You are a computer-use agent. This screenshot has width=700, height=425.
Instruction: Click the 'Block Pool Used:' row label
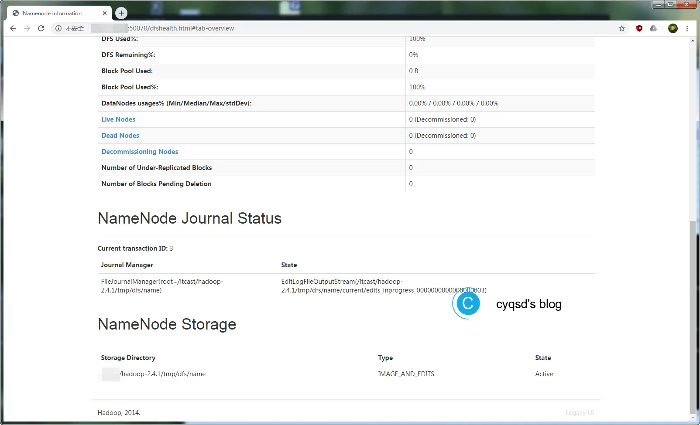tap(127, 71)
